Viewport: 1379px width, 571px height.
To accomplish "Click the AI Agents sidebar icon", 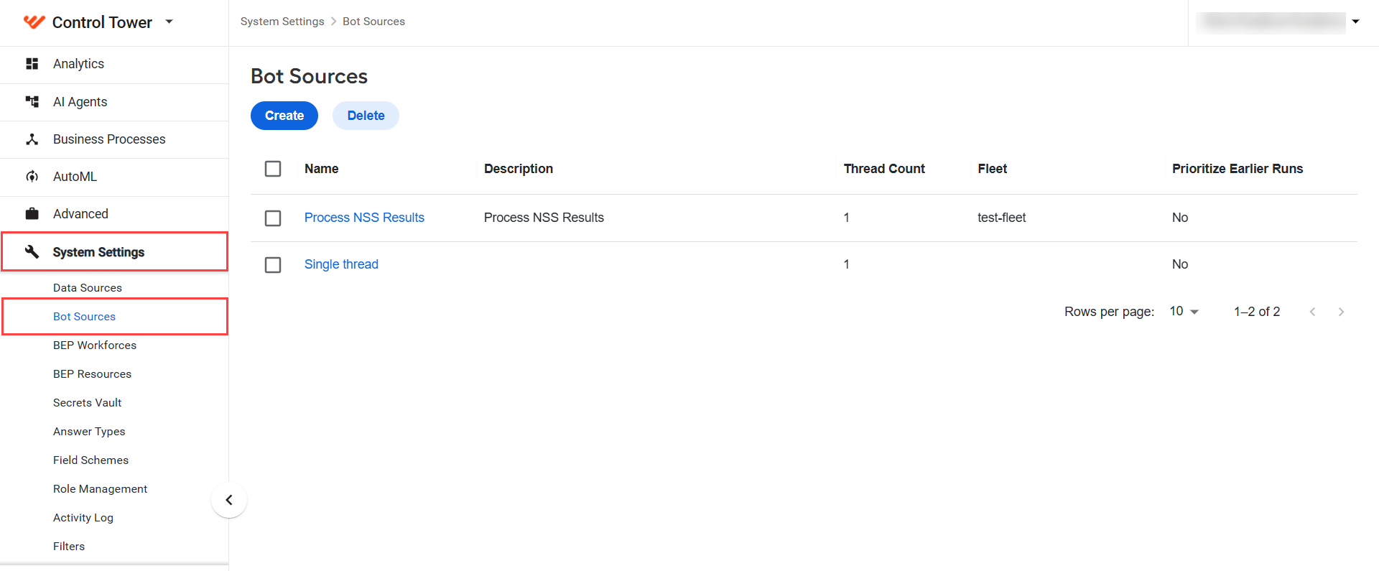I will [32, 102].
